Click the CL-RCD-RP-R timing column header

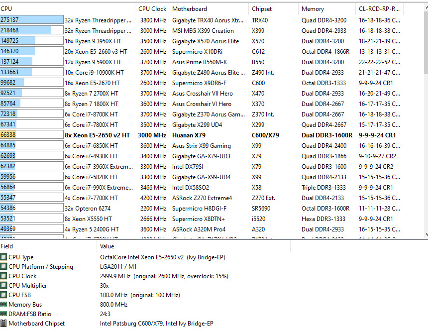pyautogui.click(x=378, y=9)
